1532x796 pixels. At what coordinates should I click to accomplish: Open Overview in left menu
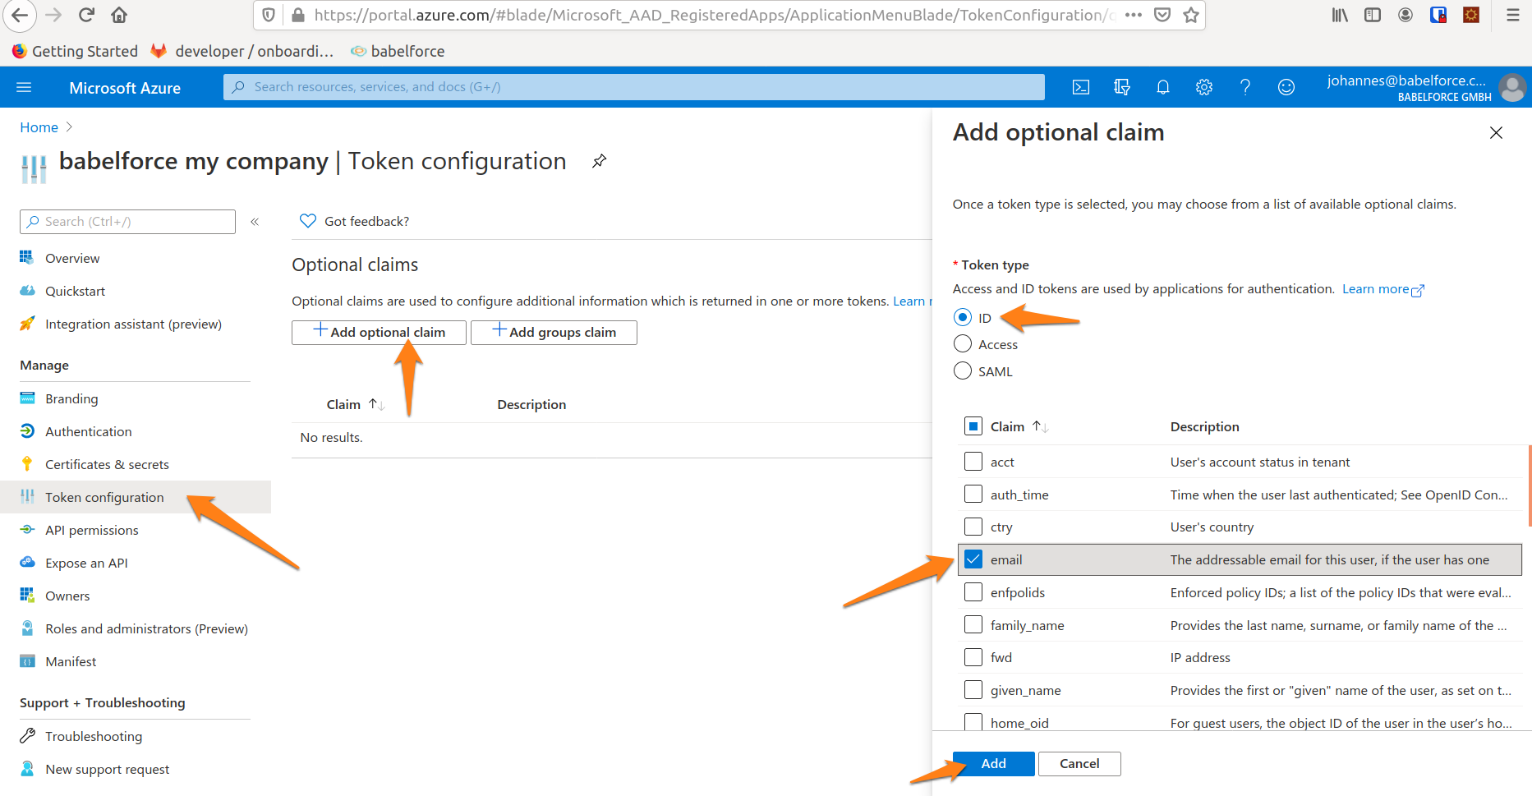(x=72, y=258)
